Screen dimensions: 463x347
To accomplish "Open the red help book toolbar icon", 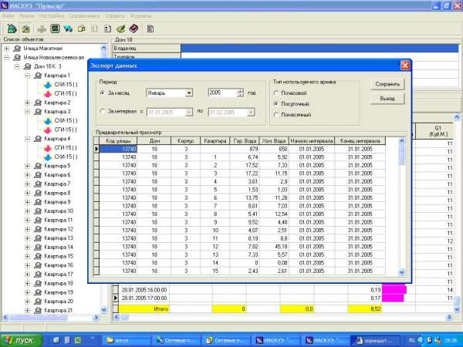I will 133,29.
